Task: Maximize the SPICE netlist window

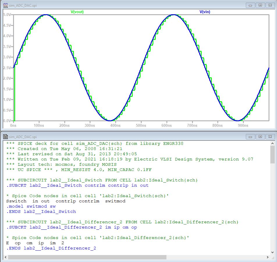Action: coord(260,136)
